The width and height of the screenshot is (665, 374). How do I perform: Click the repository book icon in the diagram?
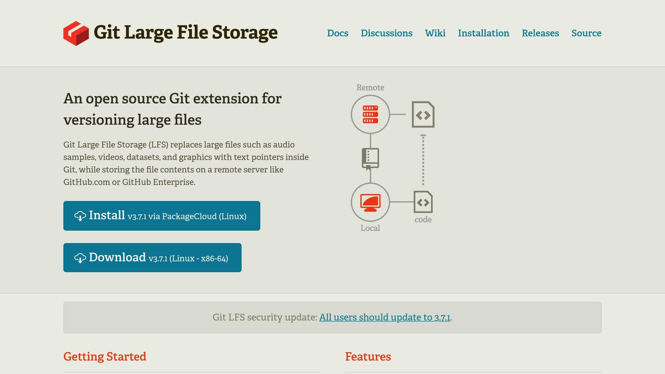[x=370, y=158]
